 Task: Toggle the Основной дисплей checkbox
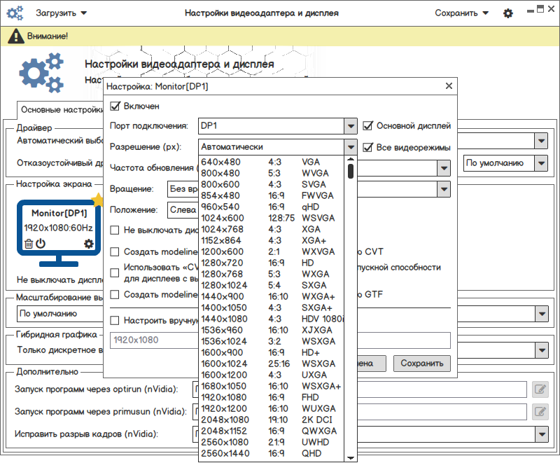point(369,126)
